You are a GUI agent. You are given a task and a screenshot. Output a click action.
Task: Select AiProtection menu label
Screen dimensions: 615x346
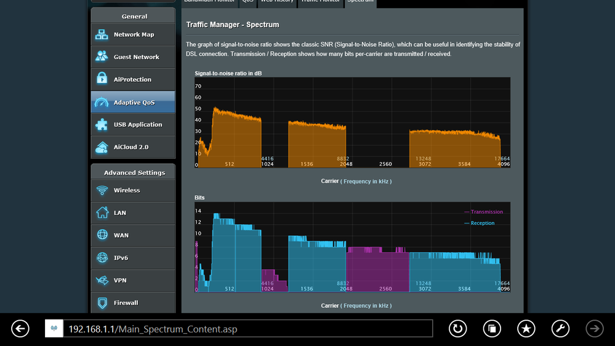coord(132,79)
